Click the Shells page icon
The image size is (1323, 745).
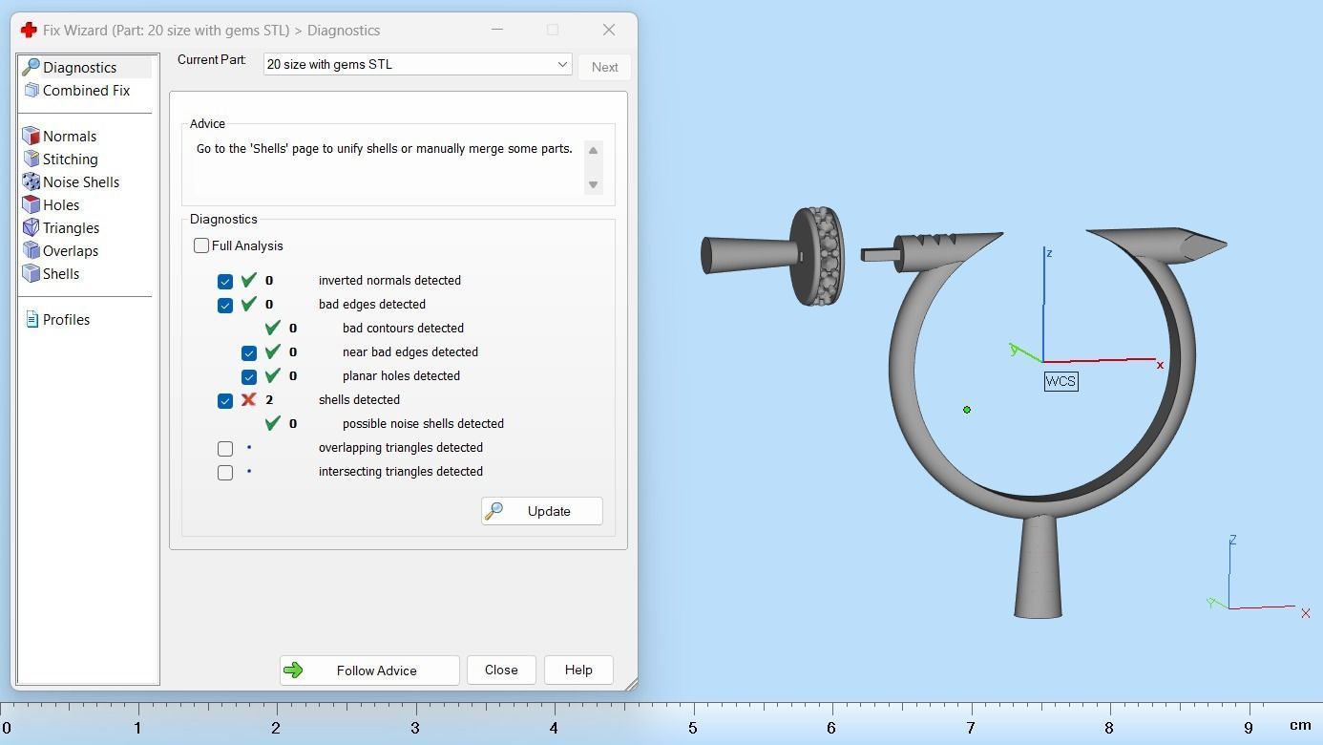pos(31,273)
